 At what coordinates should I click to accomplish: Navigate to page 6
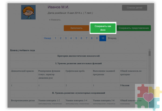pyautogui.click(x=81, y=38)
